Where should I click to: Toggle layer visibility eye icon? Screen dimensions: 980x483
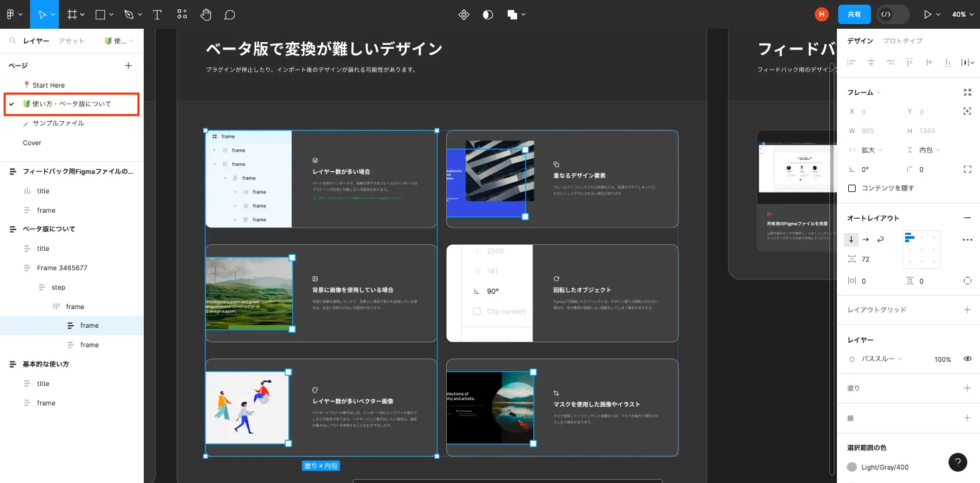click(x=967, y=359)
